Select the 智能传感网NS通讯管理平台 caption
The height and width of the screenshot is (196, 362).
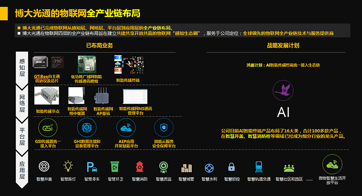tap(136, 111)
